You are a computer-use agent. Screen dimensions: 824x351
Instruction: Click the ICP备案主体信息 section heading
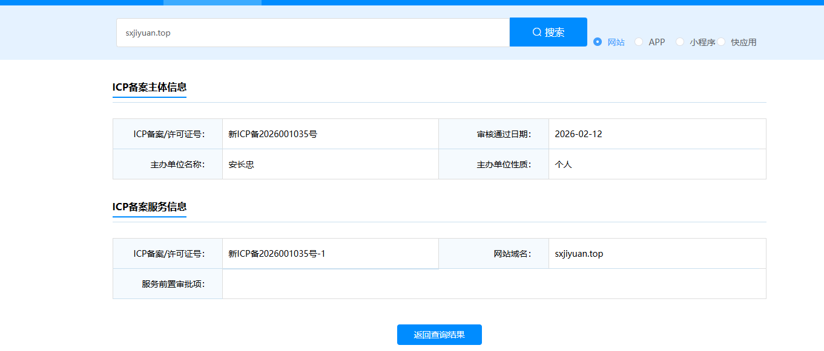[149, 86]
